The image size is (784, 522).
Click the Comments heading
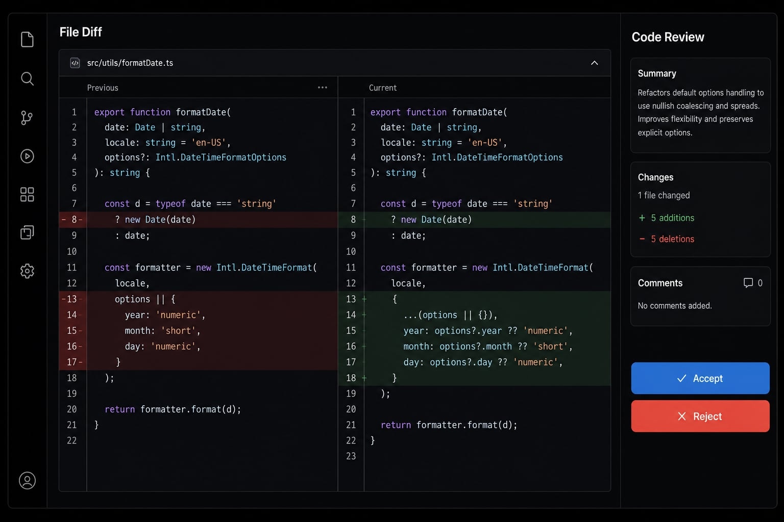coord(660,283)
